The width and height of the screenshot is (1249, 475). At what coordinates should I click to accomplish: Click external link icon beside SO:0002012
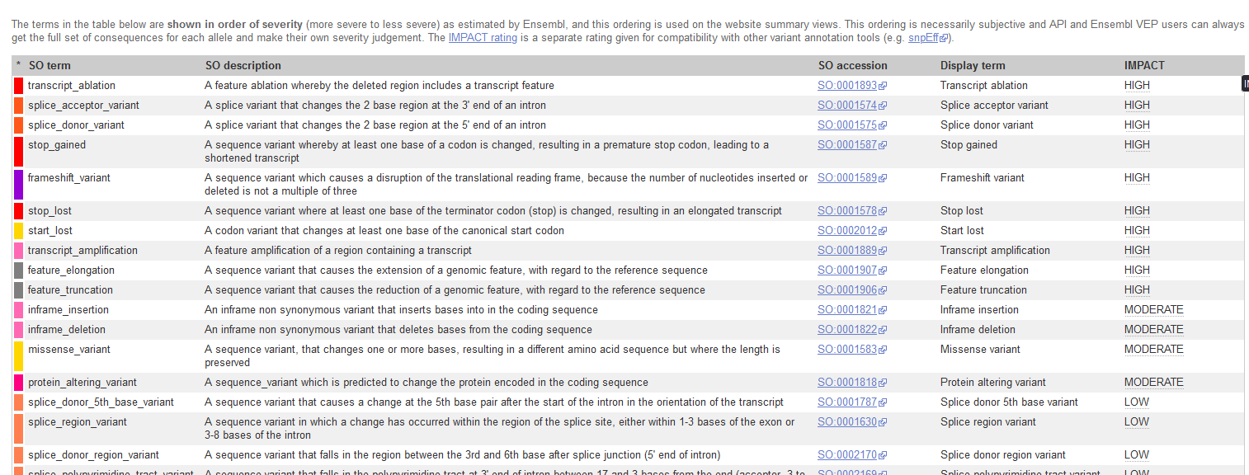(883, 231)
